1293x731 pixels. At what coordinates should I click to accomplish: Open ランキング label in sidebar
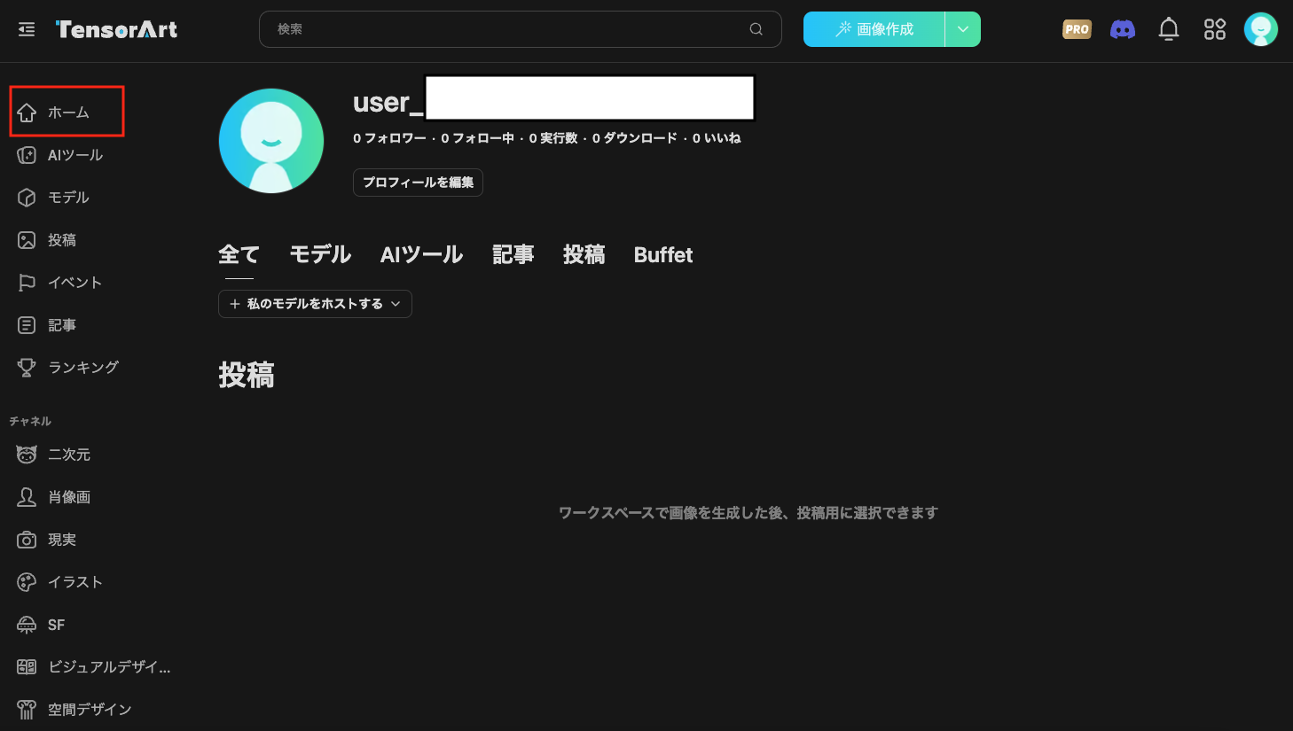83,368
